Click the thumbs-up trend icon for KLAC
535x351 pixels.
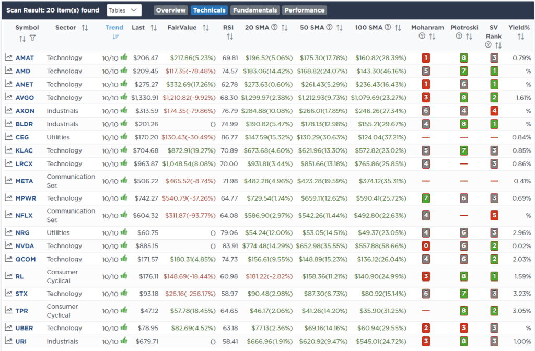pos(124,149)
